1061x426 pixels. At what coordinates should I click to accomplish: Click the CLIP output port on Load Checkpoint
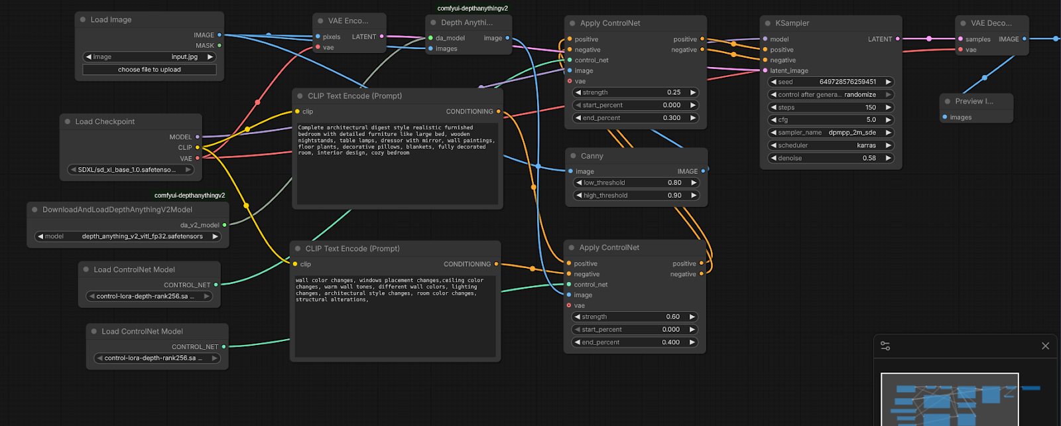click(x=198, y=148)
